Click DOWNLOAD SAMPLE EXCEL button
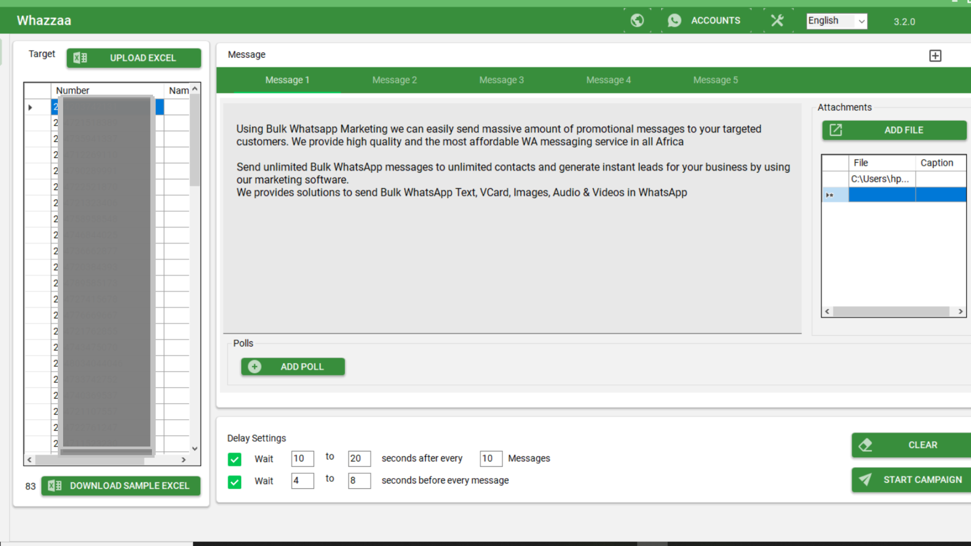 click(x=121, y=486)
